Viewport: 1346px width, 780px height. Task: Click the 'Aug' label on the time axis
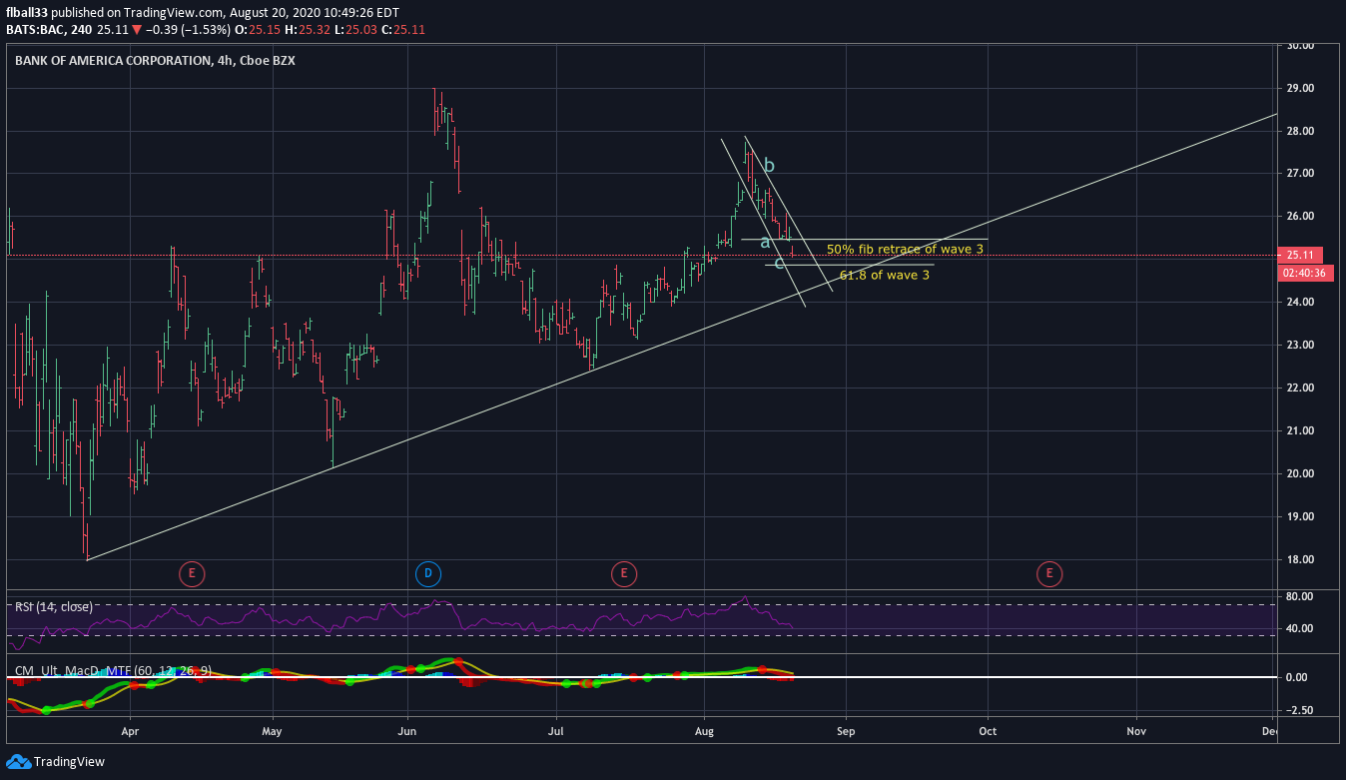pyautogui.click(x=704, y=731)
